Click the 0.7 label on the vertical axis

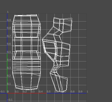9,36
